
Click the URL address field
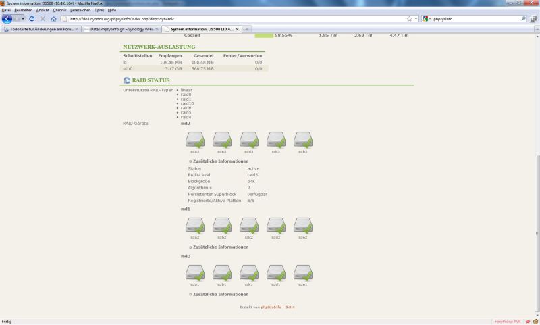point(230,19)
